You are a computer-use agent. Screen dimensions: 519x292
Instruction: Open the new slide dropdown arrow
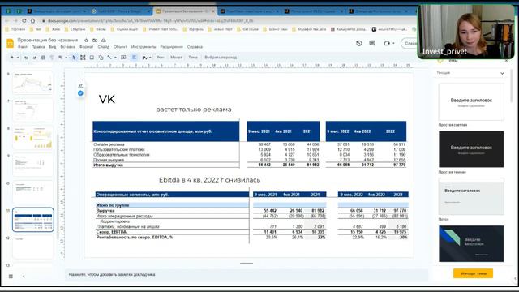pos(18,58)
